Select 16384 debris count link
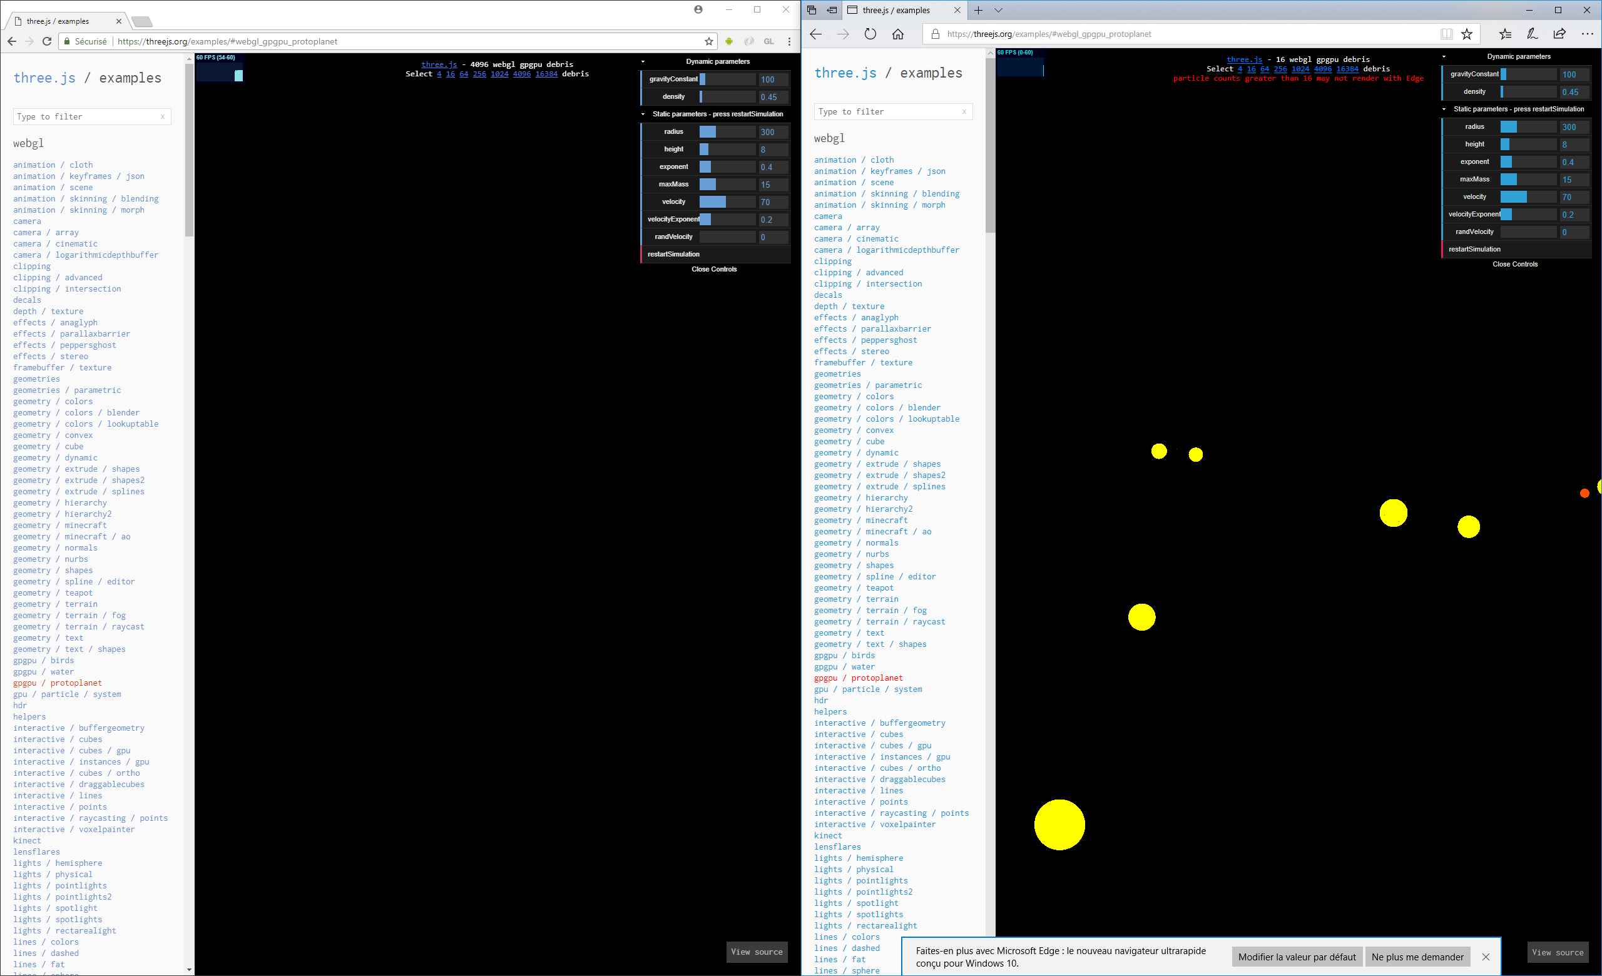1602x976 pixels. coord(547,73)
